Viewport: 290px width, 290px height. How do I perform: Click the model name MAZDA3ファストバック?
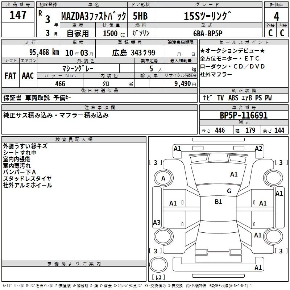94,16
